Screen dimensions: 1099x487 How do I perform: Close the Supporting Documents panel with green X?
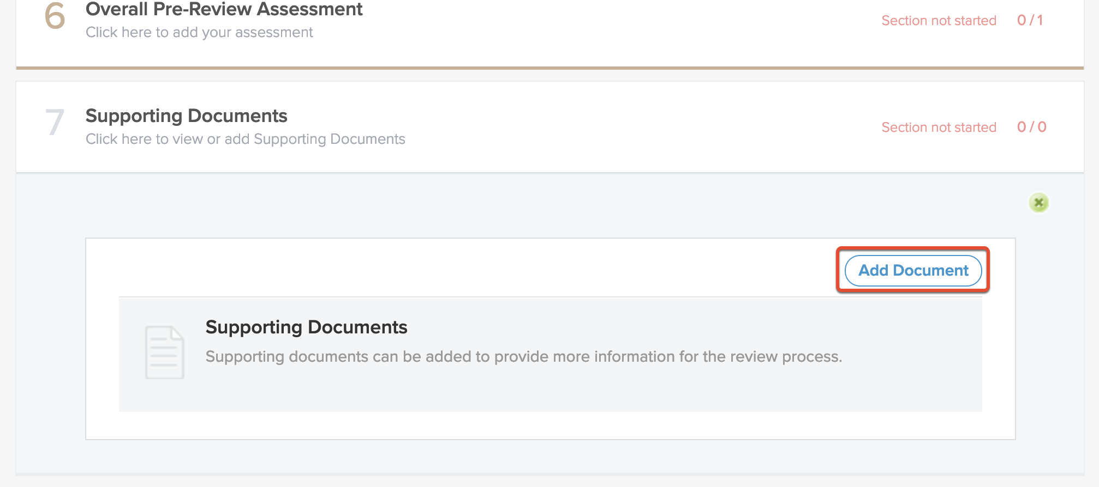pyautogui.click(x=1038, y=203)
